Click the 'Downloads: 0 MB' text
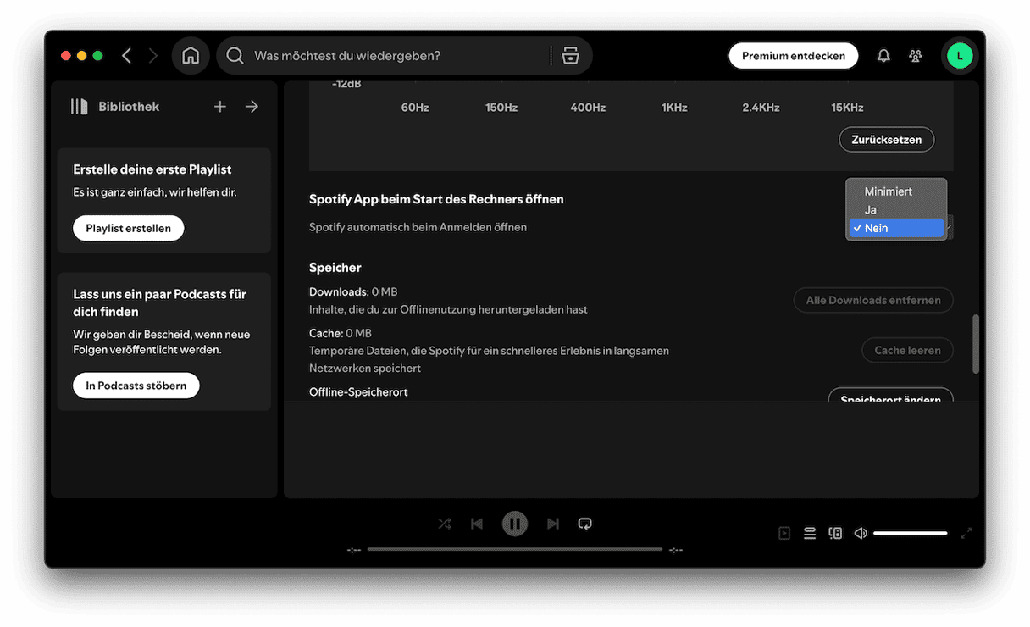The height and width of the screenshot is (627, 1030). click(353, 292)
